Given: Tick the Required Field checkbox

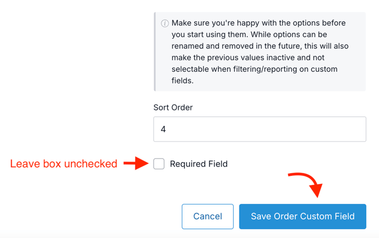Looking at the screenshot, I should click(159, 164).
